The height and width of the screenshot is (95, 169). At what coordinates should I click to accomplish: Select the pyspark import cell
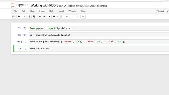click(x=99, y=28)
